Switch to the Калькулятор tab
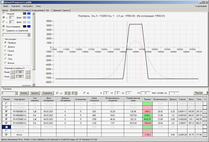The image size is (209, 142). tap(38, 10)
